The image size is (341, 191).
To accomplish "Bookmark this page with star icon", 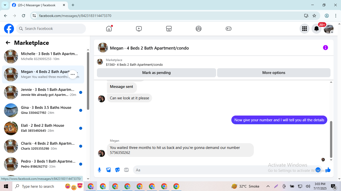I will pos(314,16).
